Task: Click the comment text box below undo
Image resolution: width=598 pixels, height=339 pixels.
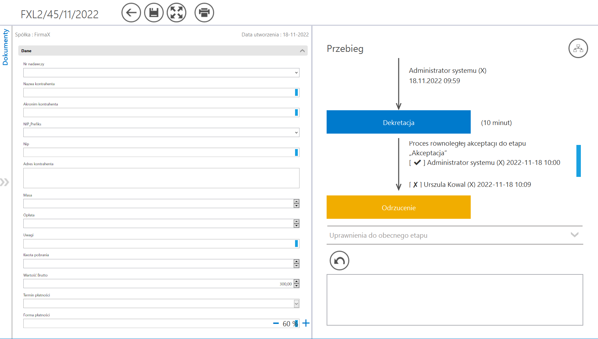Action: tap(455, 300)
